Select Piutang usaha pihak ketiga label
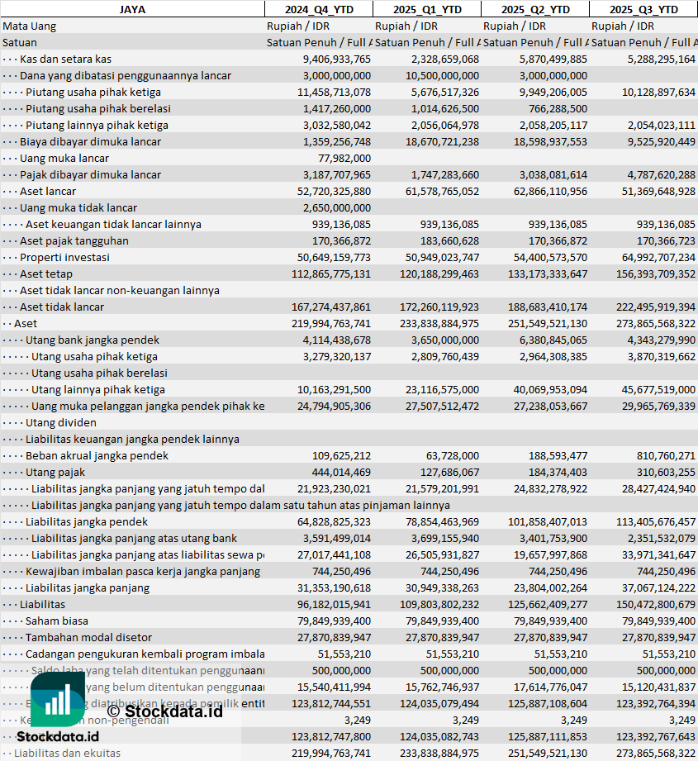The height and width of the screenshot is (761, 698). 93,93
